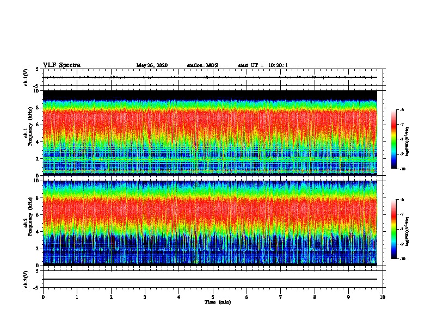This screenshot has height=333, width=431.
Task: Click the ch.1 spectrogram panel
Action: [x=210, y=133]
